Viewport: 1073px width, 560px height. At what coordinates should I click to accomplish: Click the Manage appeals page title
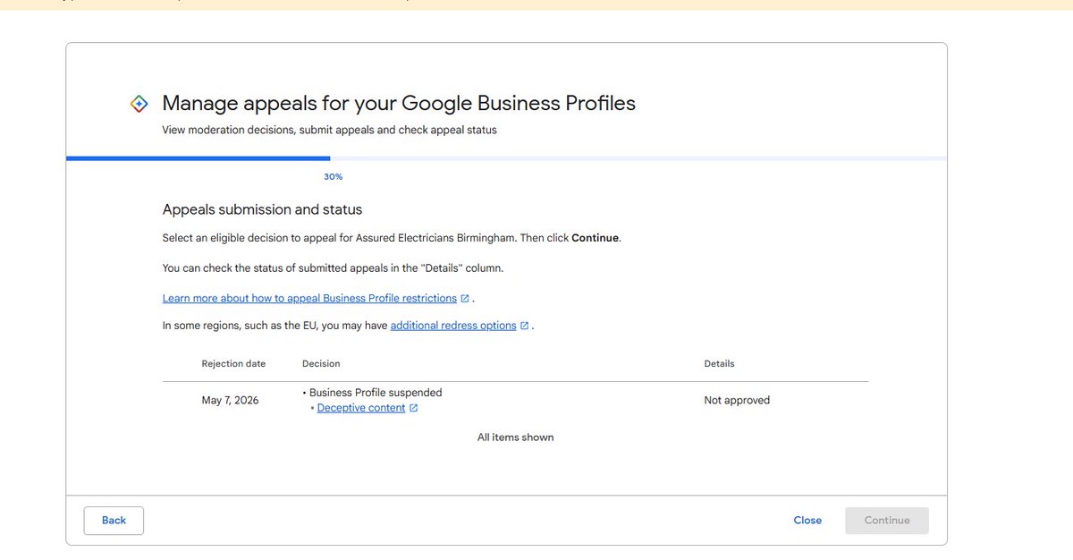click(x=399, y=103)
